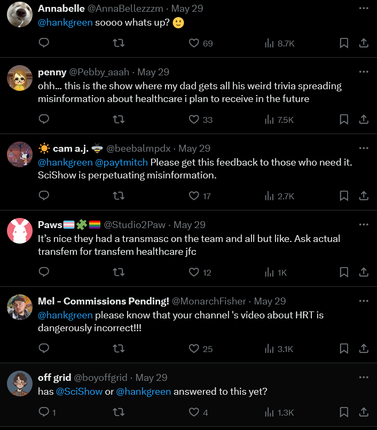377x430 pixels.
Task: Retweet penny's post about the show
Action: (x=119, y=120)
